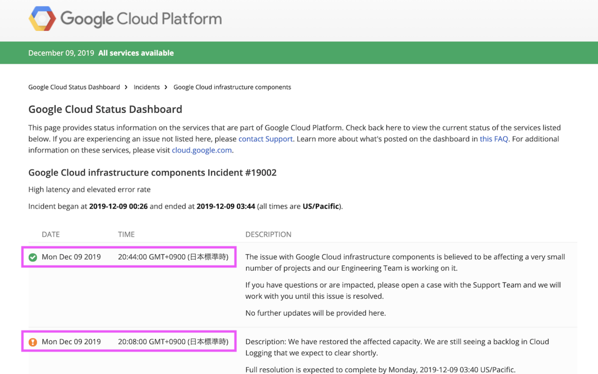Click 'The issue with Google Cloud infrastructure components' paragraph
Viewport: 598px width, 374px height.
tap(405, 263)
